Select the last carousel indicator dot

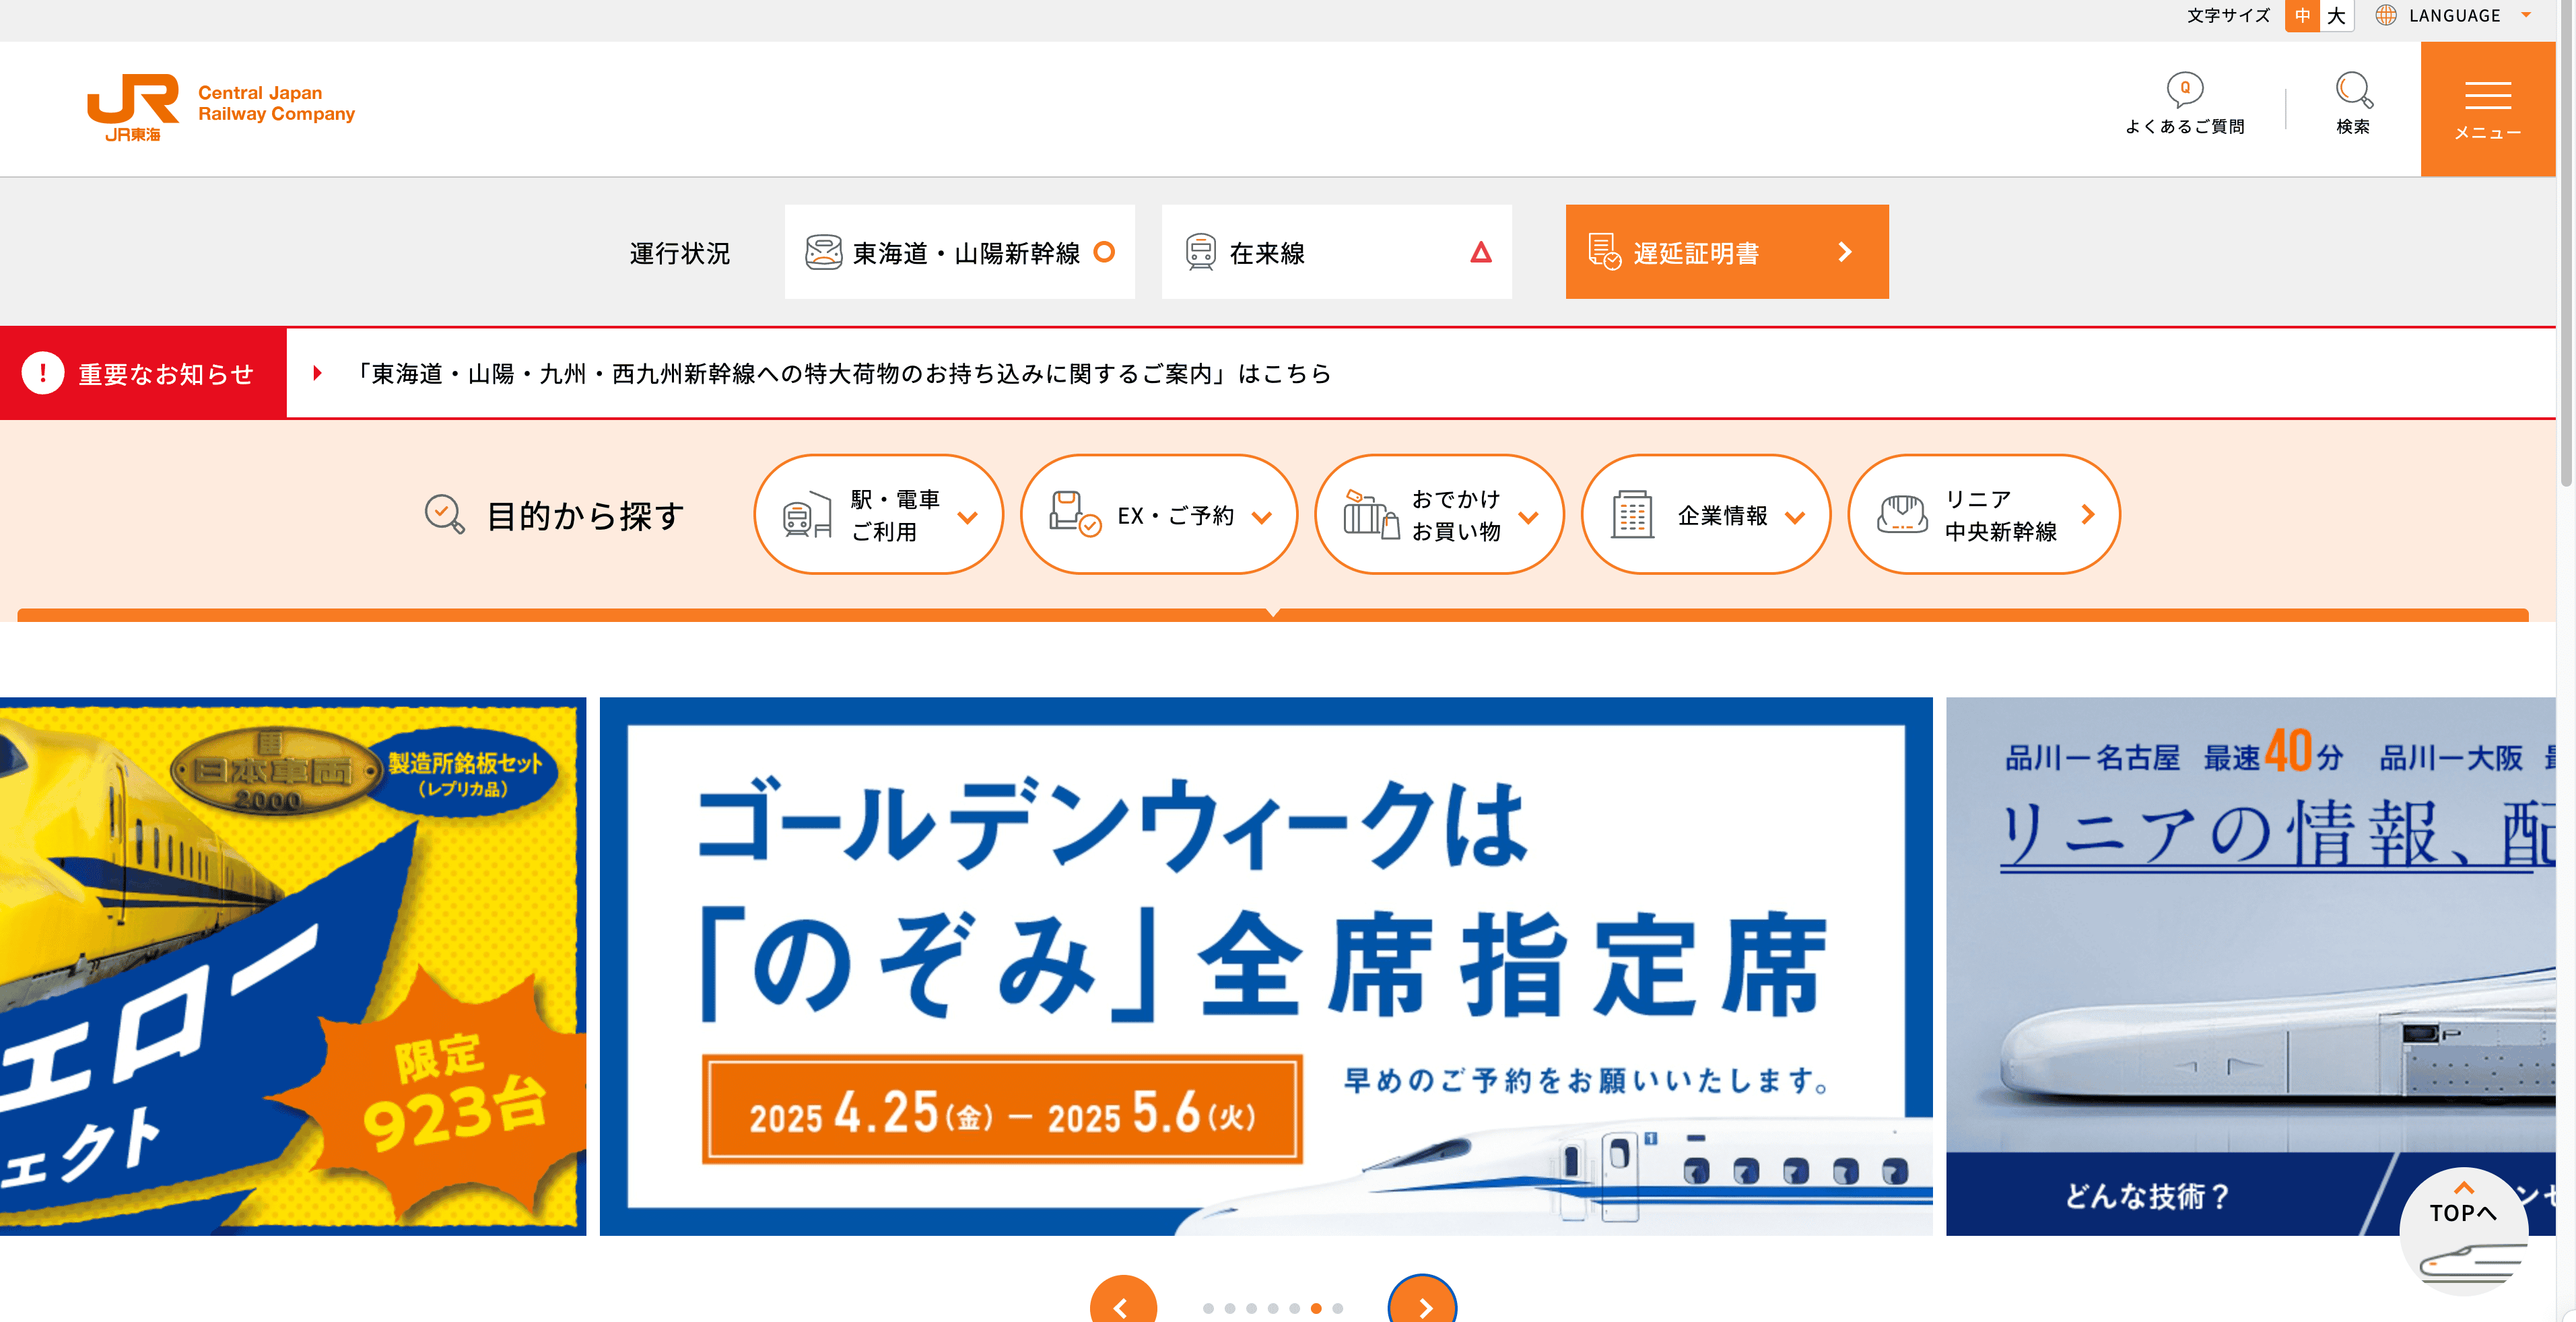pyautogui.click(x=1337, y=1308)
